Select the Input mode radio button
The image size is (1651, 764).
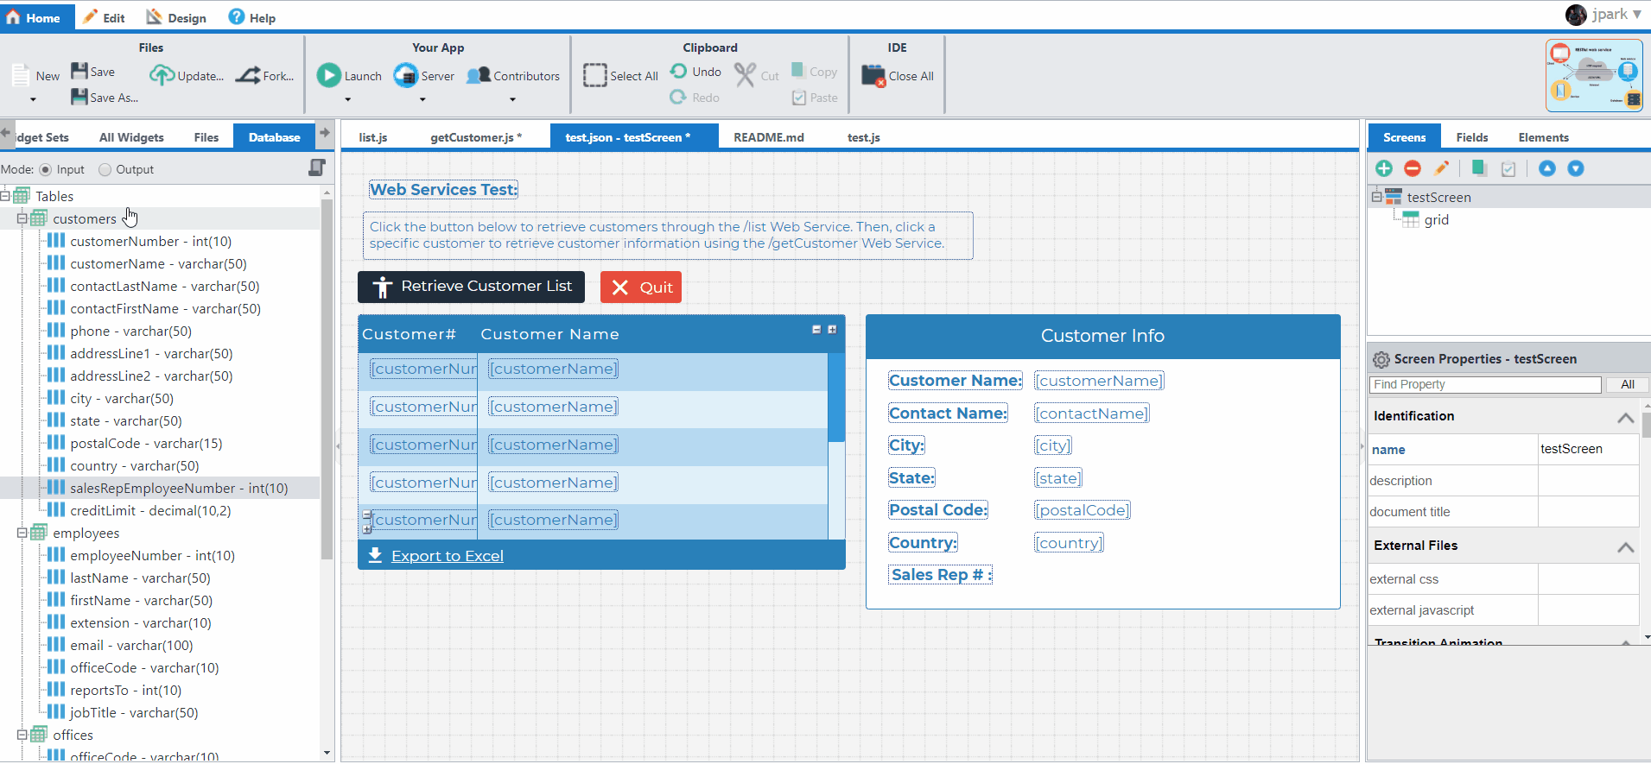(45, 170)
